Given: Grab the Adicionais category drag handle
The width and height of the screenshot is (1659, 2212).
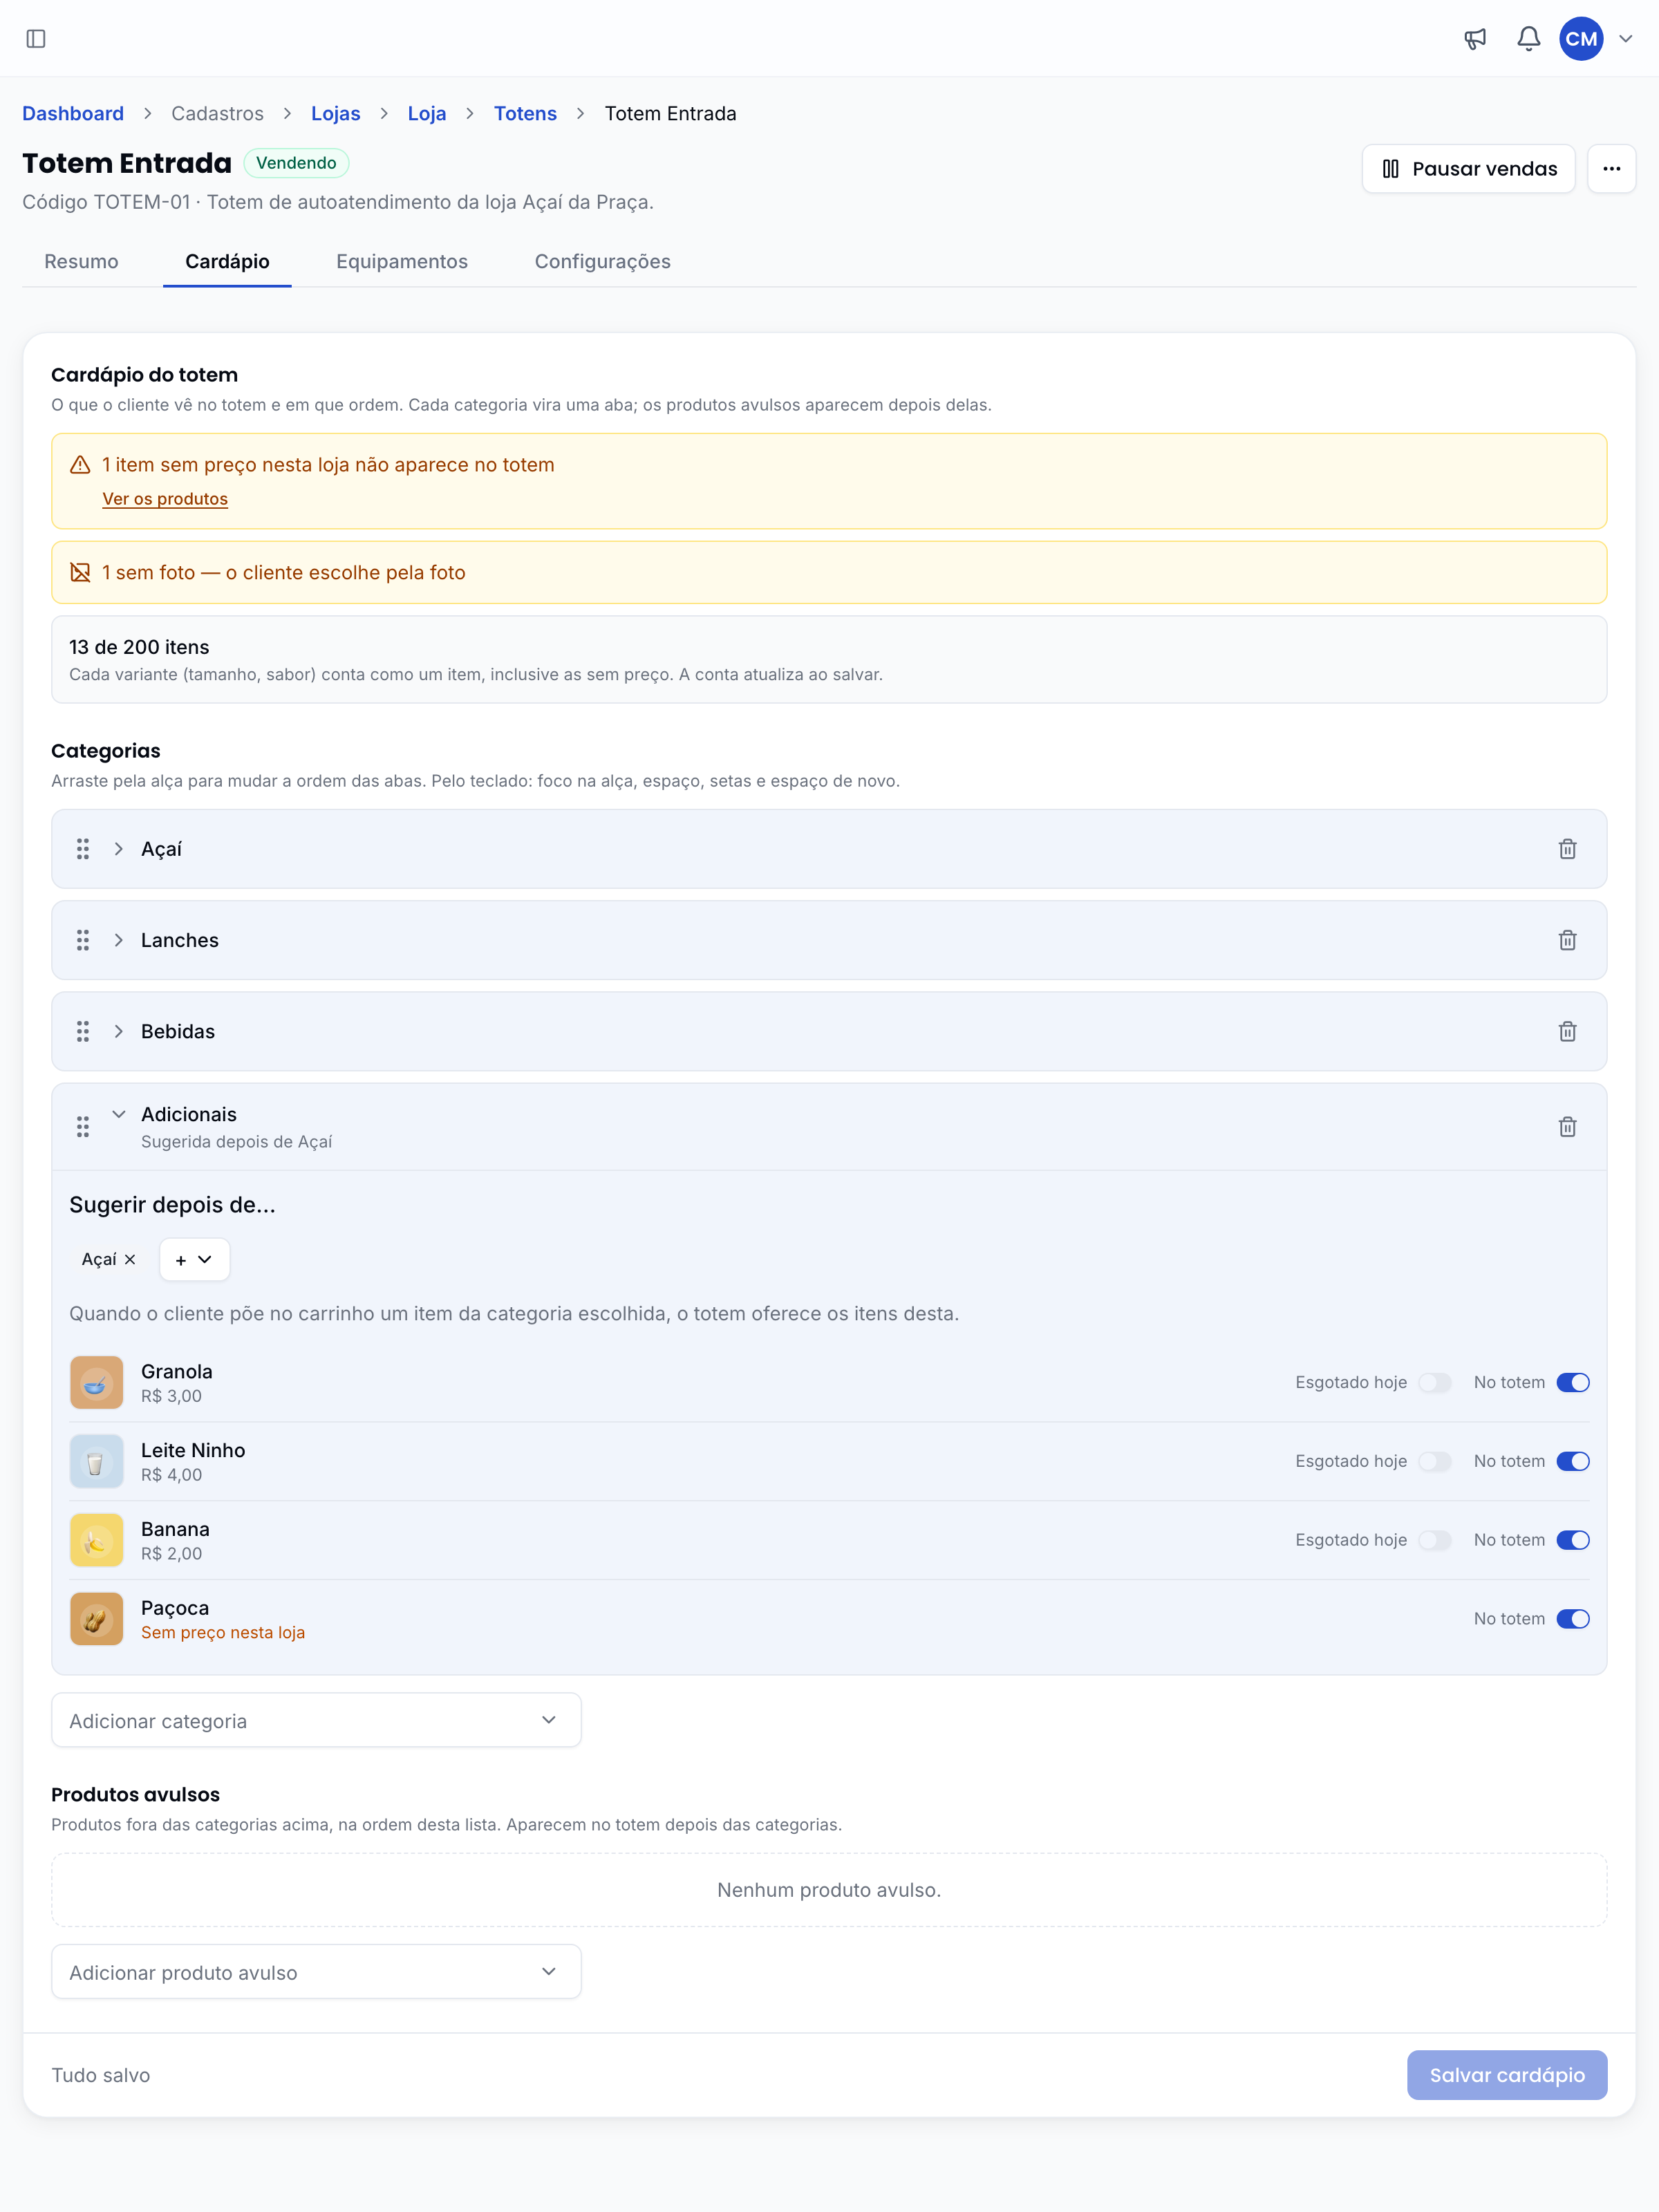Looking at the screenshot, I should 83,1127.
